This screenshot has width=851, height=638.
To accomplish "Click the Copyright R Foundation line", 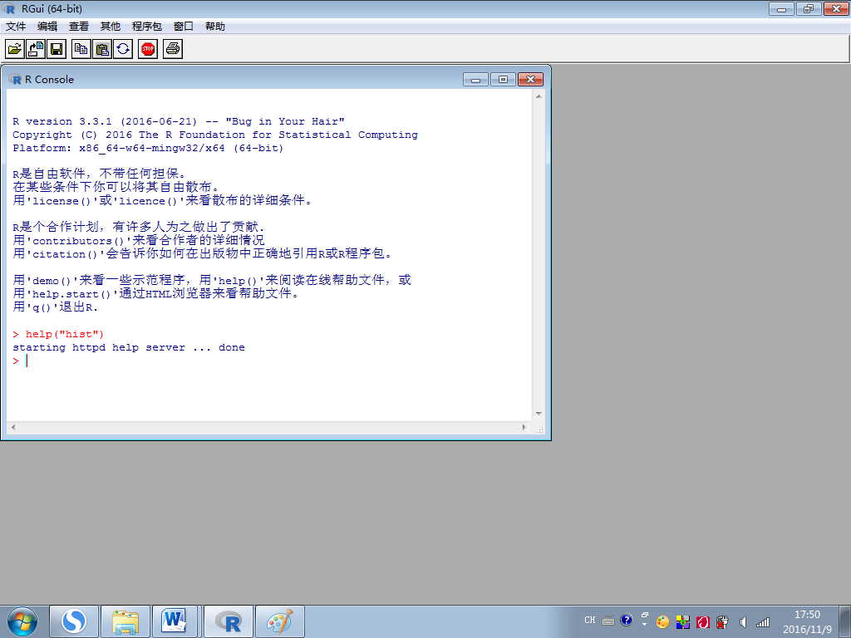I will (x=215, y=135).
